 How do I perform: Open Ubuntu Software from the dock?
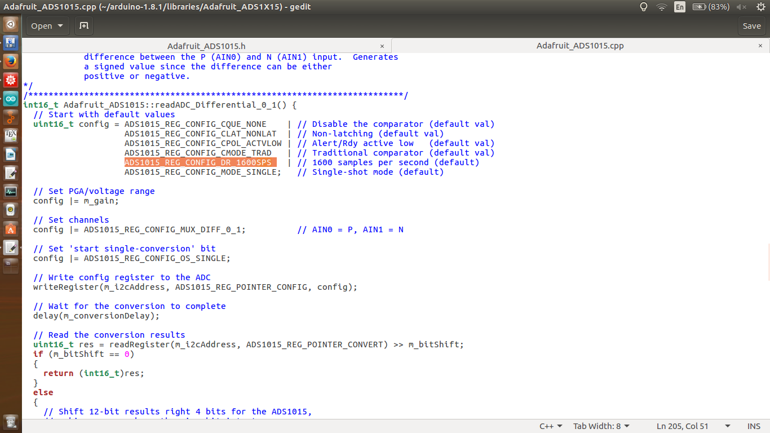10,229
